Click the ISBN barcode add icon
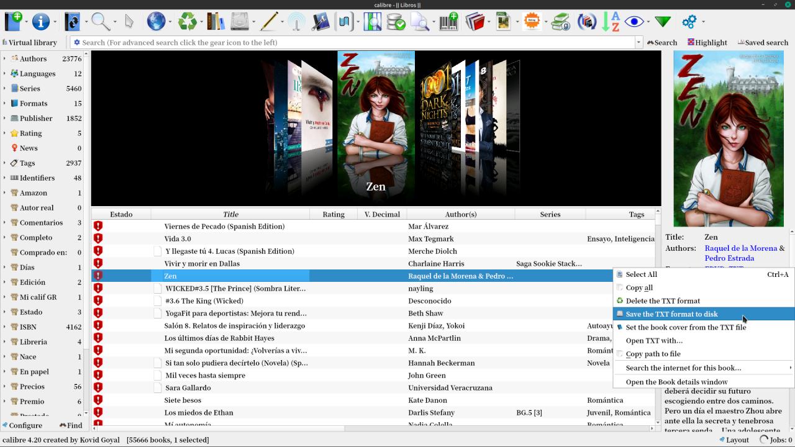The image size is (795, 447). (x=448, y=22)
